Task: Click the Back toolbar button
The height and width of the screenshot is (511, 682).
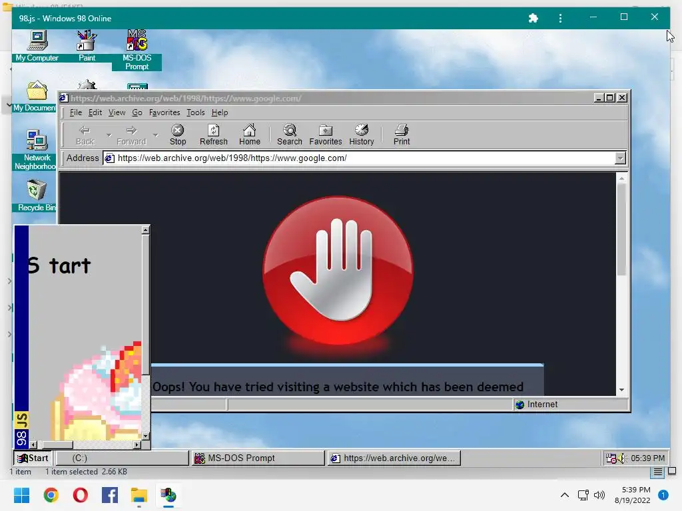Action: pos(85,134)
